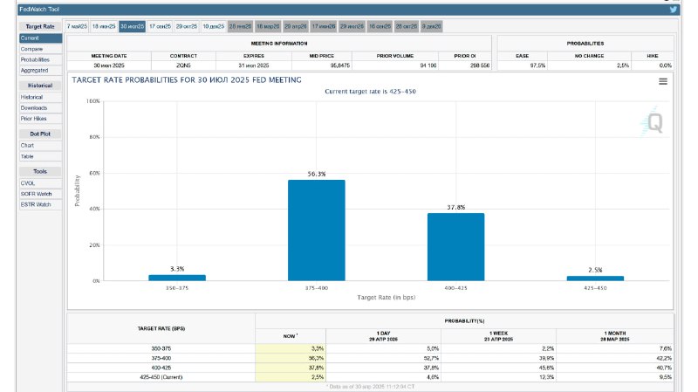Select the 30 июл25 meeting tab

133,26
